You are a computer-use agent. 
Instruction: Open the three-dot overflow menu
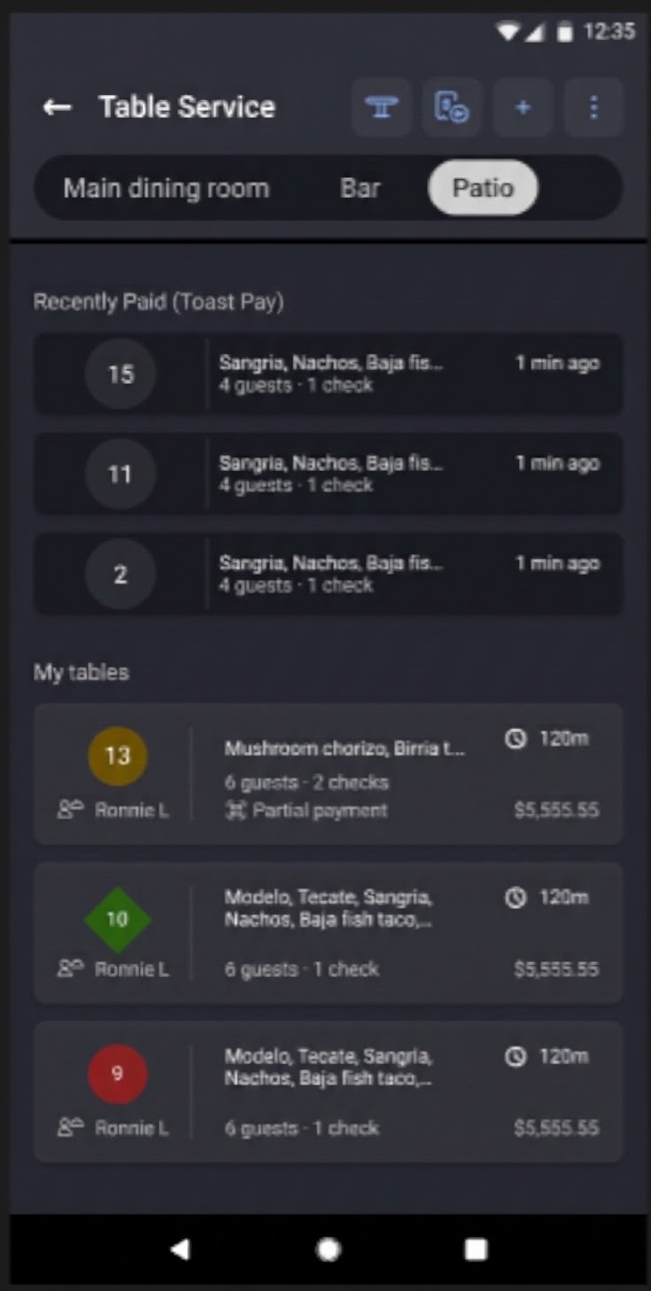pos(593,107)
